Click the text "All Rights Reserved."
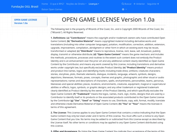 pyautogui.click(x=73, y=33)
